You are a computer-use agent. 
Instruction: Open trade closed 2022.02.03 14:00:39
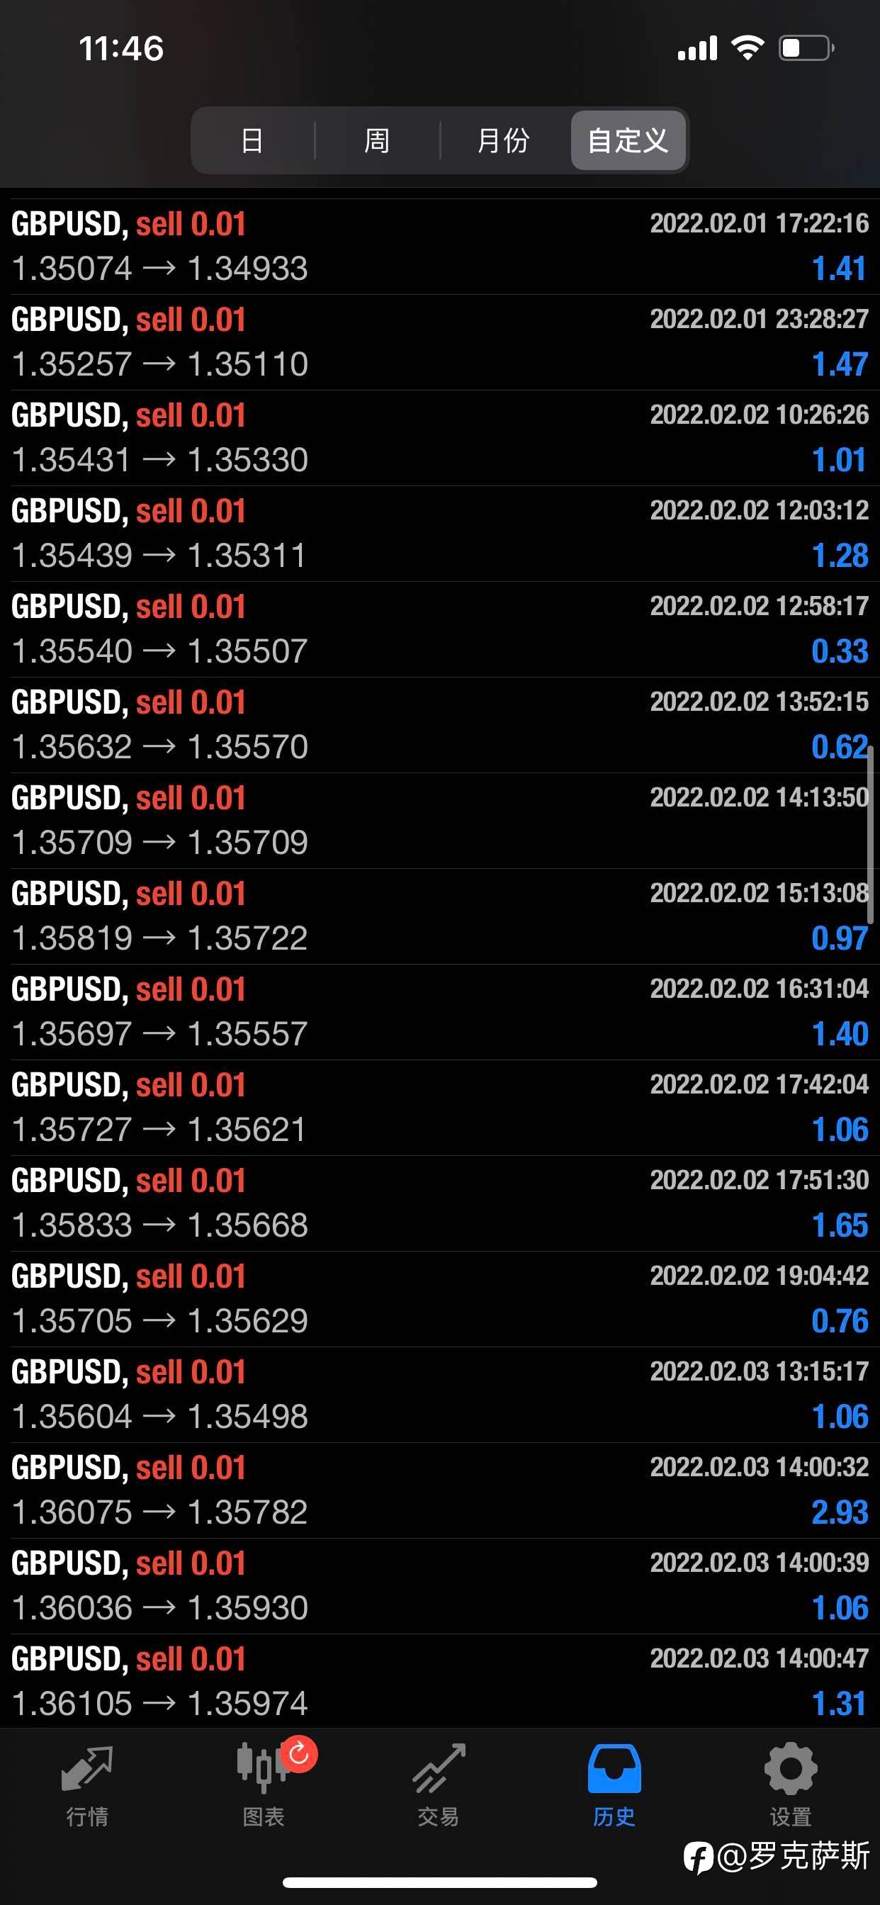click(440, 1586)
